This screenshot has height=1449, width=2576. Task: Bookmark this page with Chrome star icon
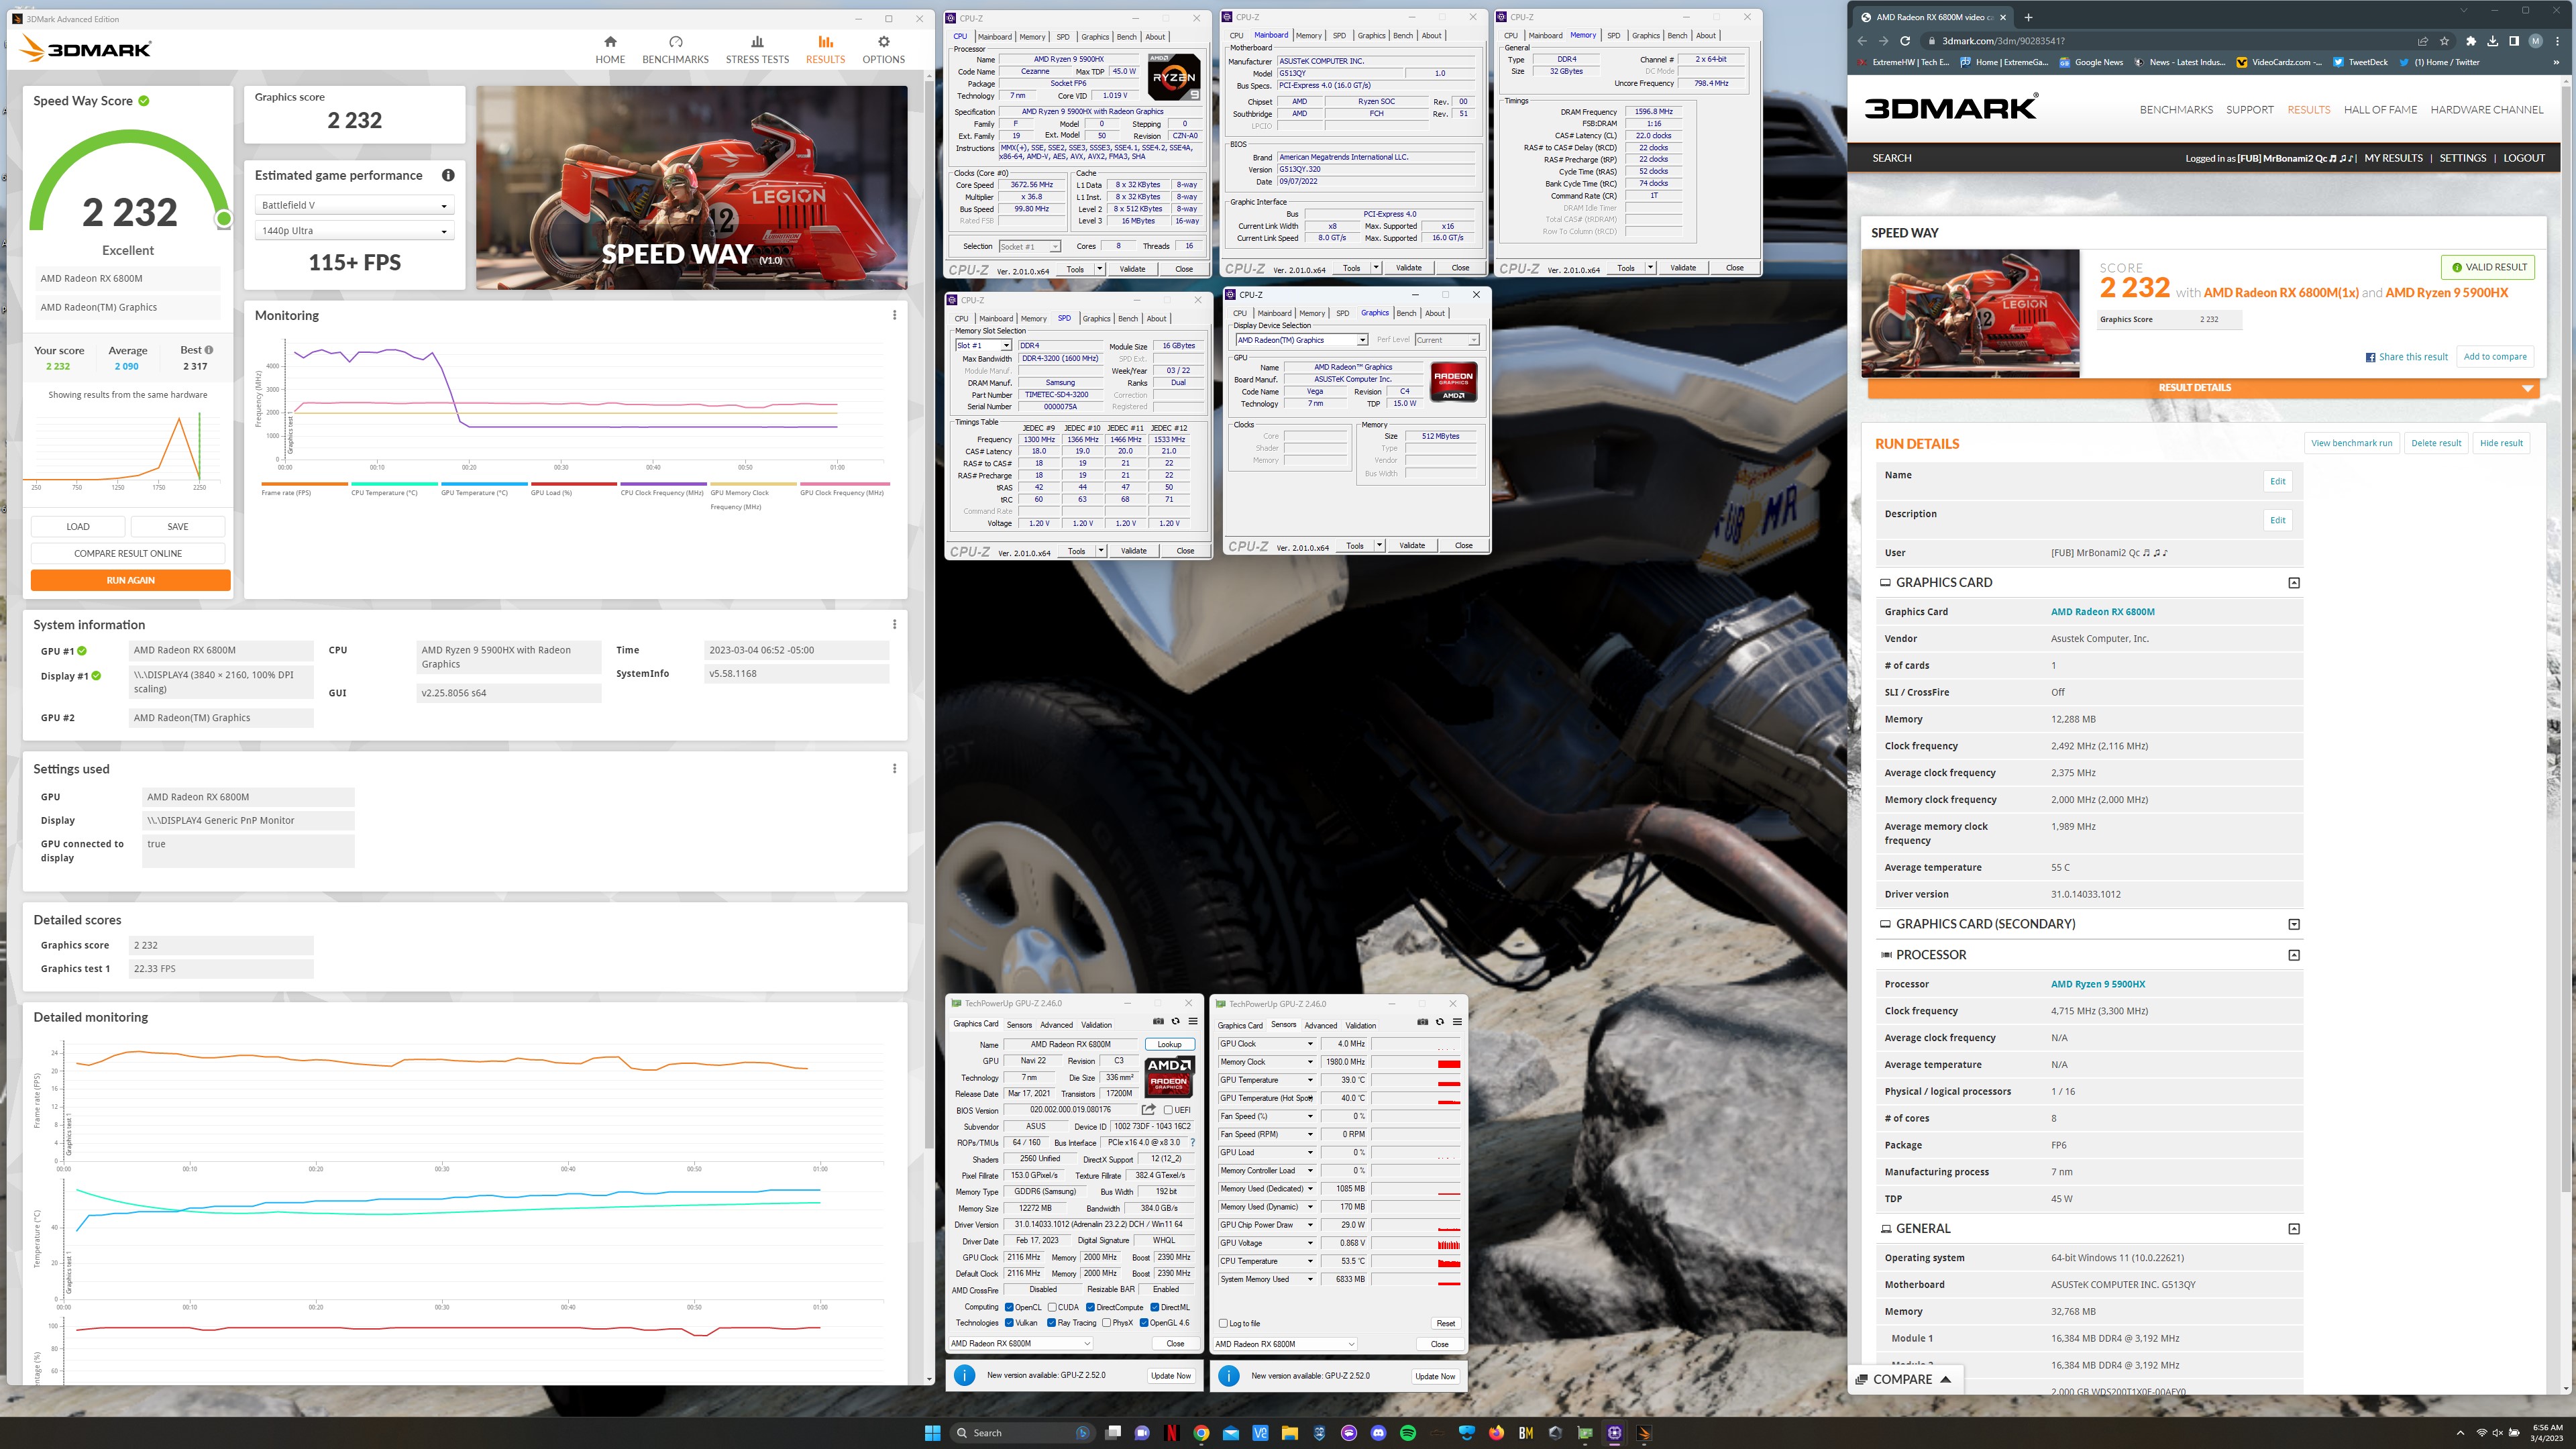point(2444,41)
